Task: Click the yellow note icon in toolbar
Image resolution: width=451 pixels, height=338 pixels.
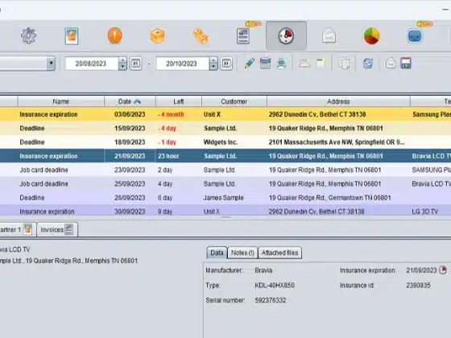Action: point(321,64)
